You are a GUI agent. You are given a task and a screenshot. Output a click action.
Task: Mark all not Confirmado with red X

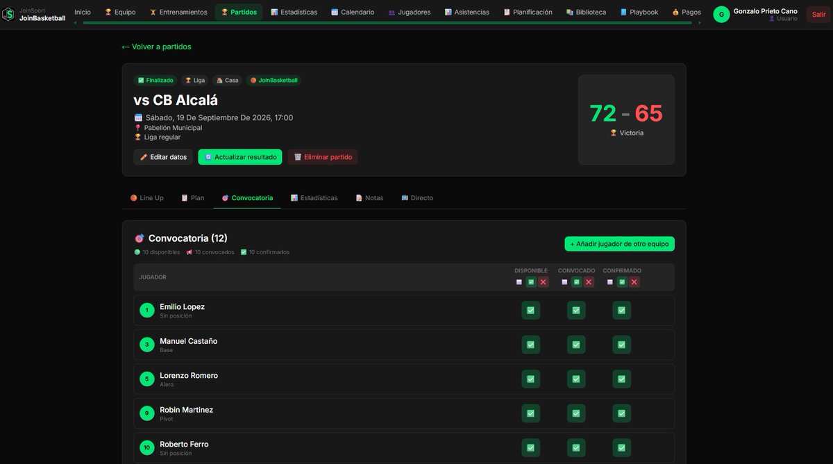pyautogui.click(x=634, y=282)
